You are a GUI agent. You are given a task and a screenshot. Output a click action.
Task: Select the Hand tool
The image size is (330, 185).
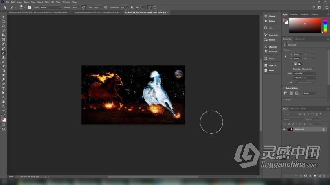coord(3,102)
